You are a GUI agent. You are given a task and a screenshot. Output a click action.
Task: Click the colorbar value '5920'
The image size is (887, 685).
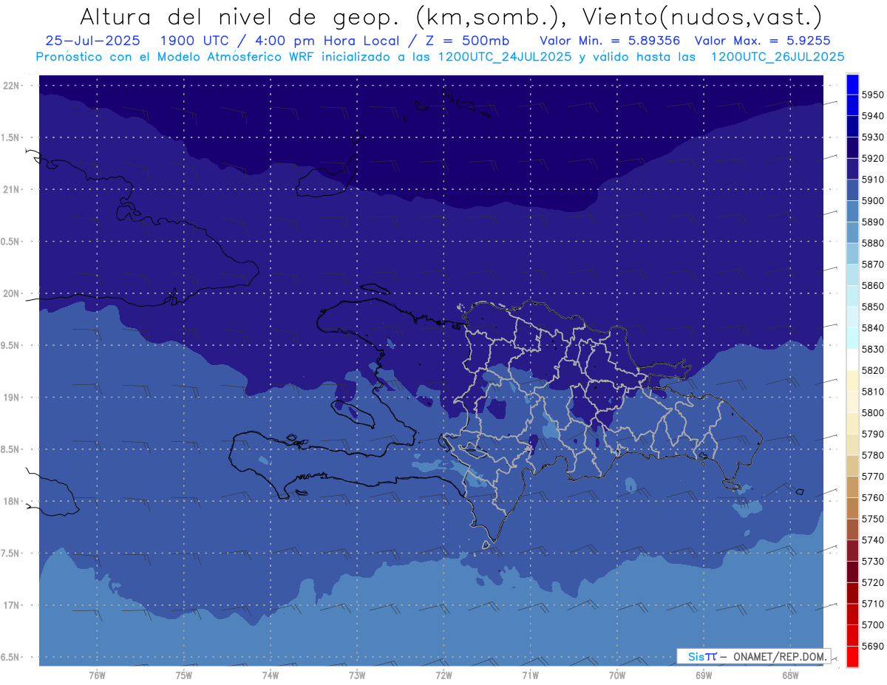click(873, 158)
